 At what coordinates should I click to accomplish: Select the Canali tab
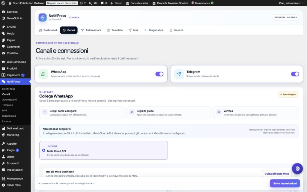(69, 30)
